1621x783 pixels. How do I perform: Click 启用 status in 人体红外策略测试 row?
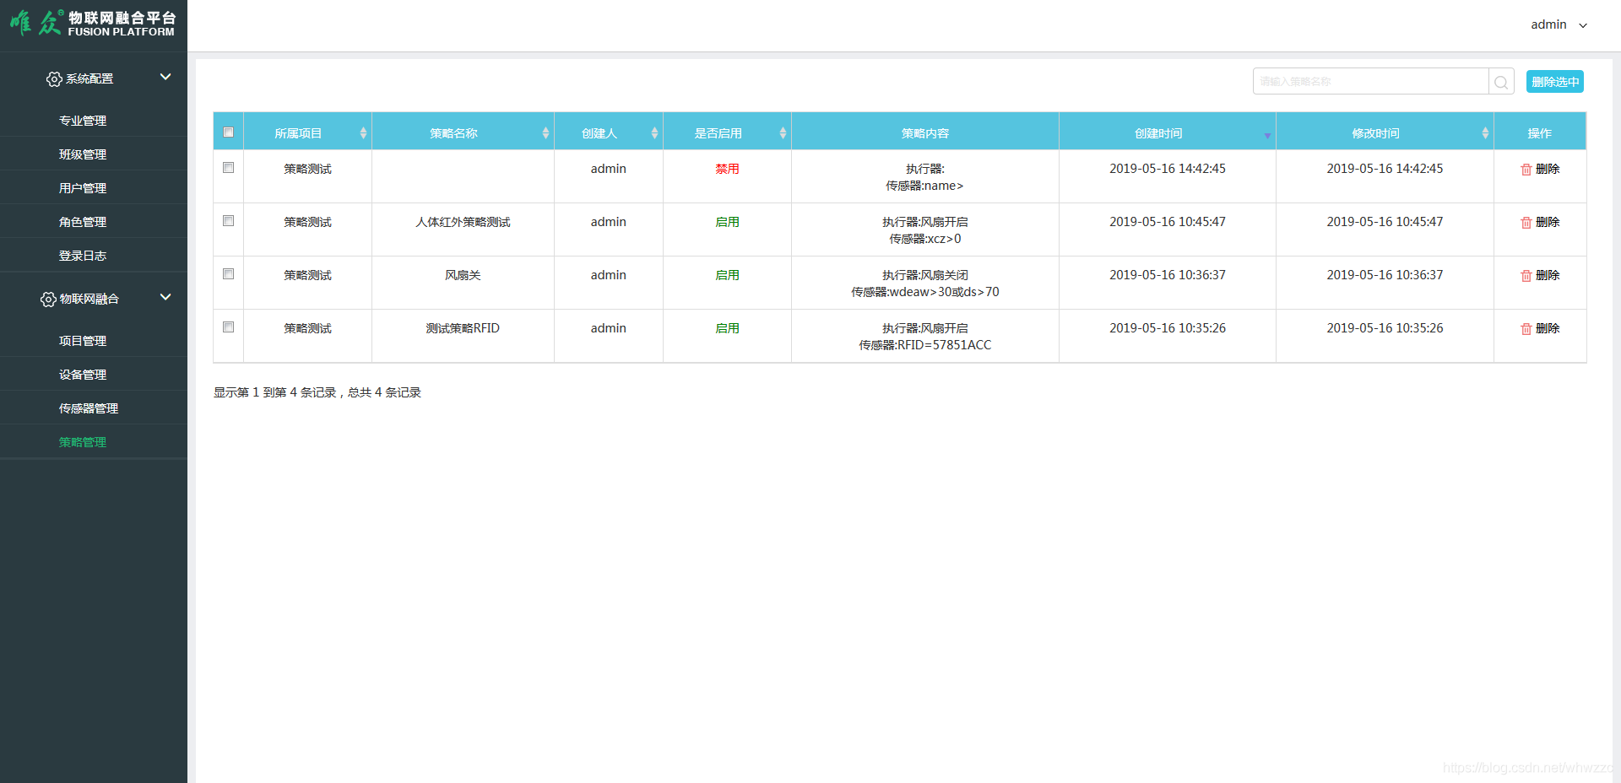point(727,222)
